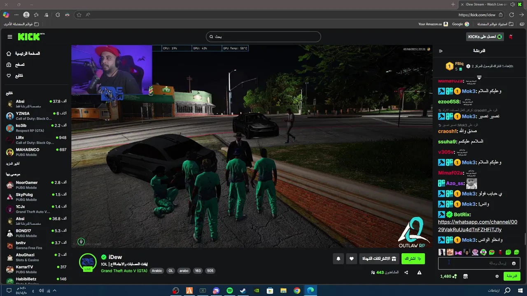Click the Kick search field

coord(263,37)
